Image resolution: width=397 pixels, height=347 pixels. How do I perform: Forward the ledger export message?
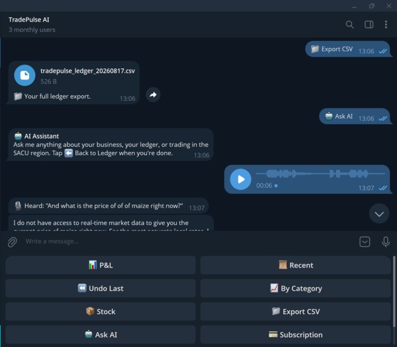[x=153, y=94]
